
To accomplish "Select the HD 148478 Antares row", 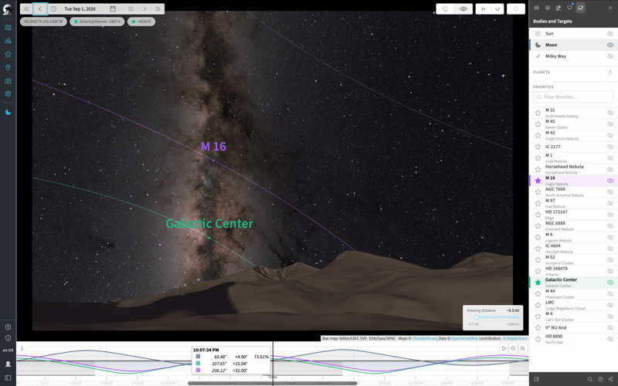I will [x=573, y=271].
